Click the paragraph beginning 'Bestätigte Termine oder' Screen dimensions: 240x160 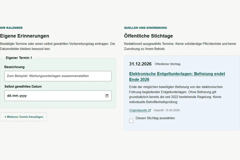(x=58, y=46)
